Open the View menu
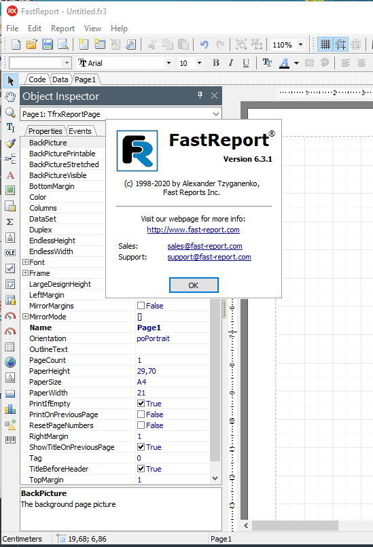Viewport: 373px width, 547px height. click(92, 29)
